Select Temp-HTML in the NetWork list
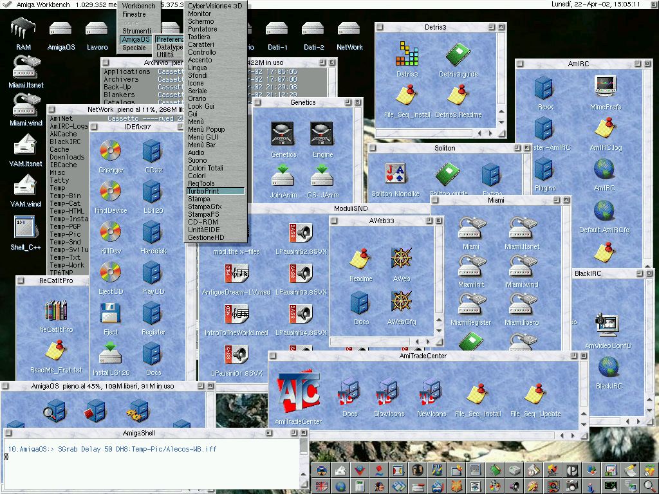Screen dimensions: 659x494 tap(67, 211)
